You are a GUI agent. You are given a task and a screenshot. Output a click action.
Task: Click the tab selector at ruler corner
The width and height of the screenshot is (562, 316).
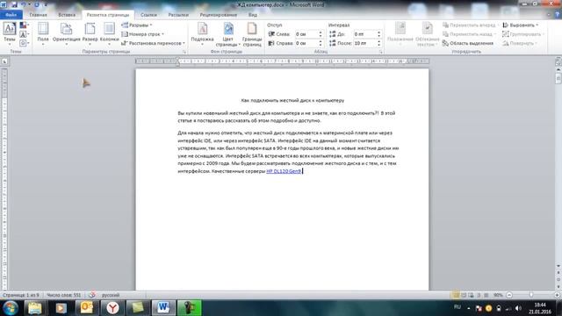(4, 61)
